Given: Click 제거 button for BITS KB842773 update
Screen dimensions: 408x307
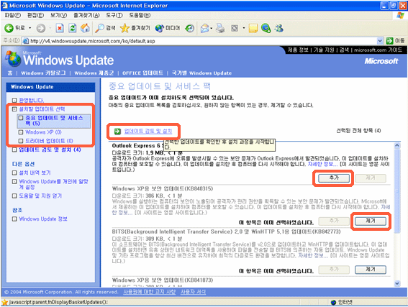Looking at the screenshot, I should coord(371,270).
